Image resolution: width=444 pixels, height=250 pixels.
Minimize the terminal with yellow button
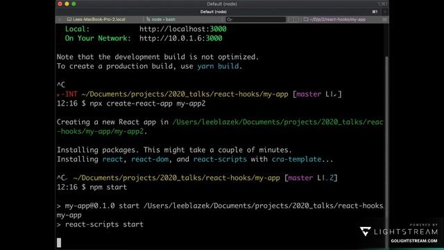pyautogui.click(x=67, y=4)
